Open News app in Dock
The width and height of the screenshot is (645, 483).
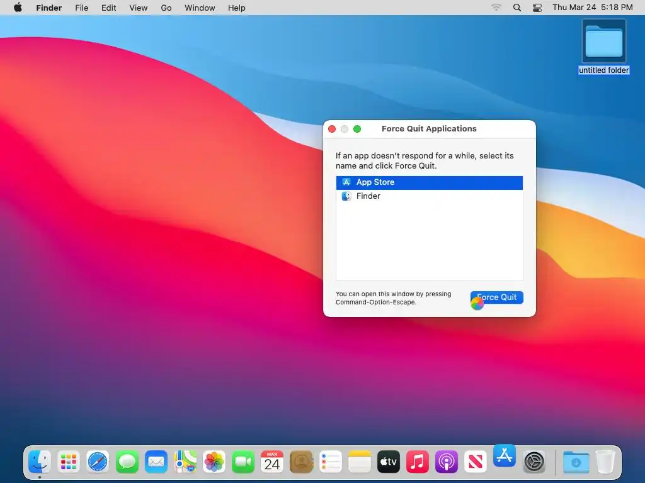coord(476,462)
